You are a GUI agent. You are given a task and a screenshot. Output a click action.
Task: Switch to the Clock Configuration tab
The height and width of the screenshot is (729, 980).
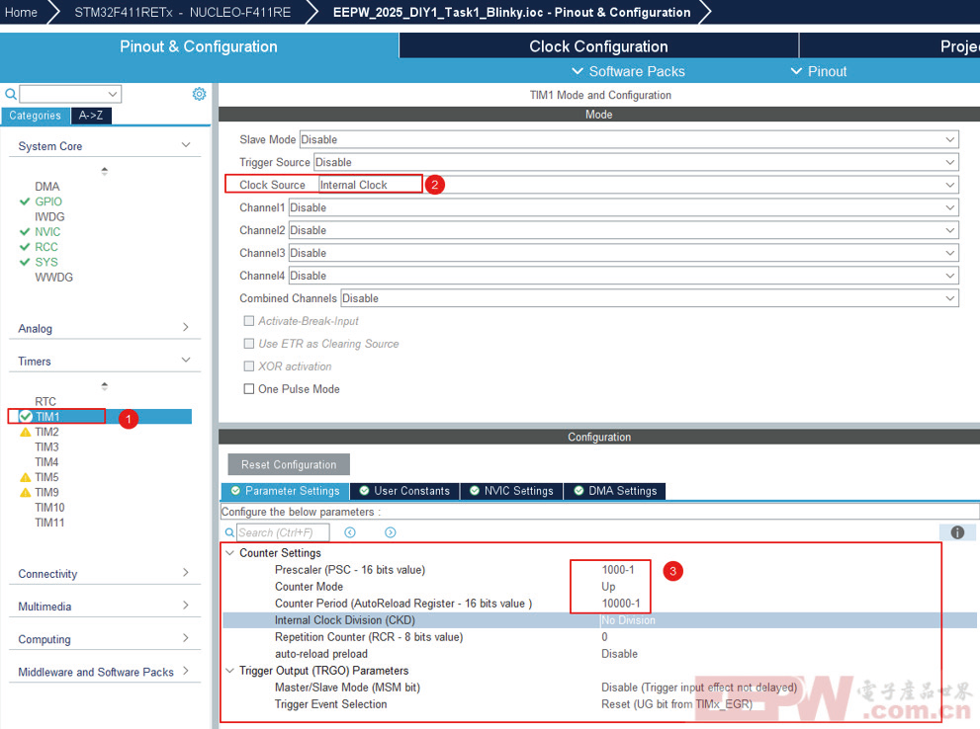(x=598, y=46)
